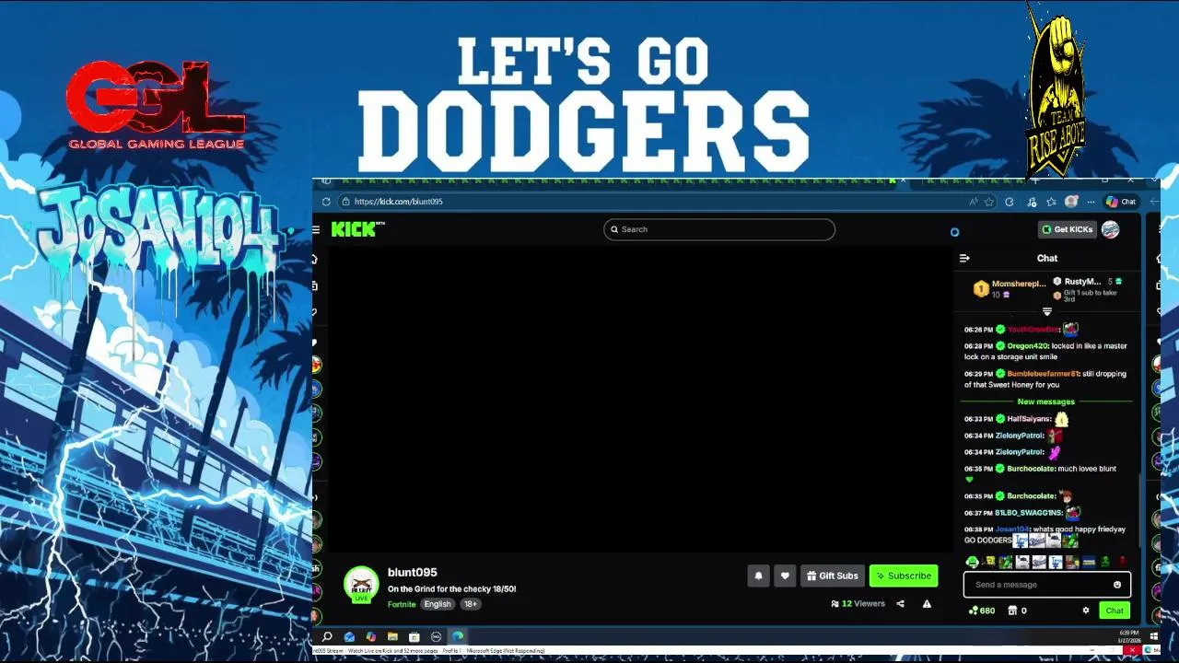The image size is (1179, 663).
Task: Click the Subscribe button
Action: click(904, 576)
